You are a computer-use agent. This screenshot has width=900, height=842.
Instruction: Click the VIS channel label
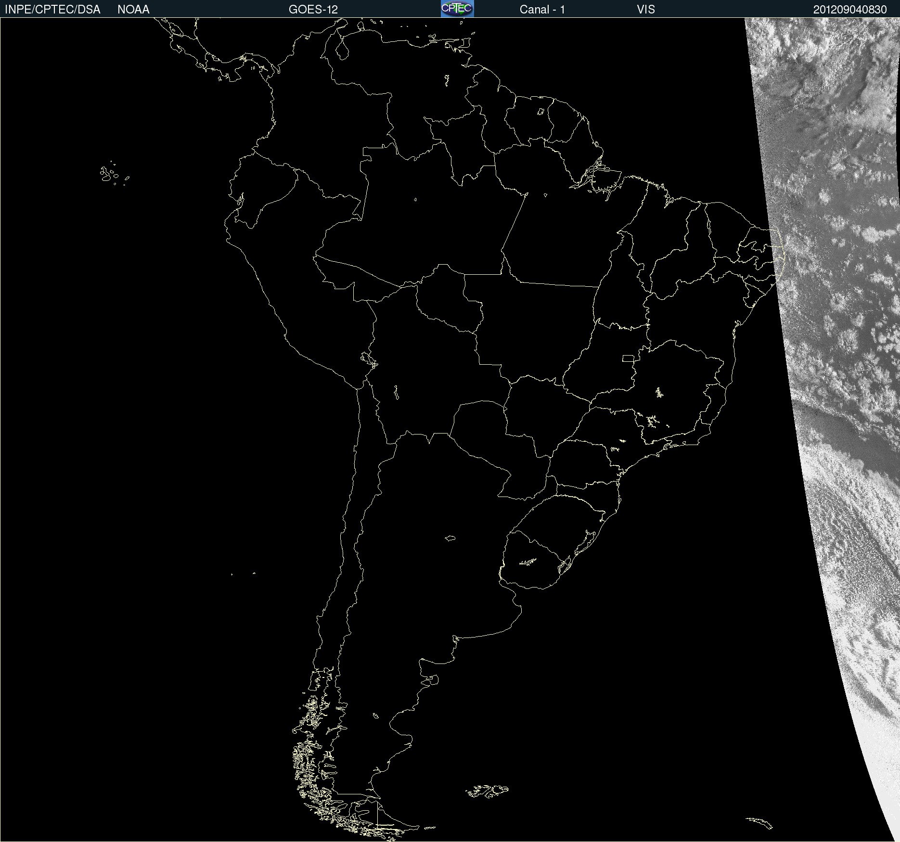click(x=646, y=10)
